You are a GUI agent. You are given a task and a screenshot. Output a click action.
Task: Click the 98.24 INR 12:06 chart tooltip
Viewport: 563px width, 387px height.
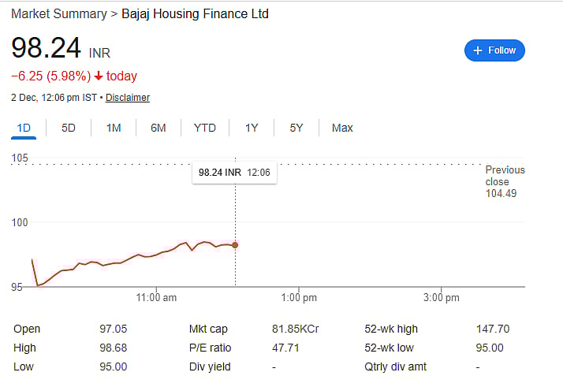click(x=234, y=172)
